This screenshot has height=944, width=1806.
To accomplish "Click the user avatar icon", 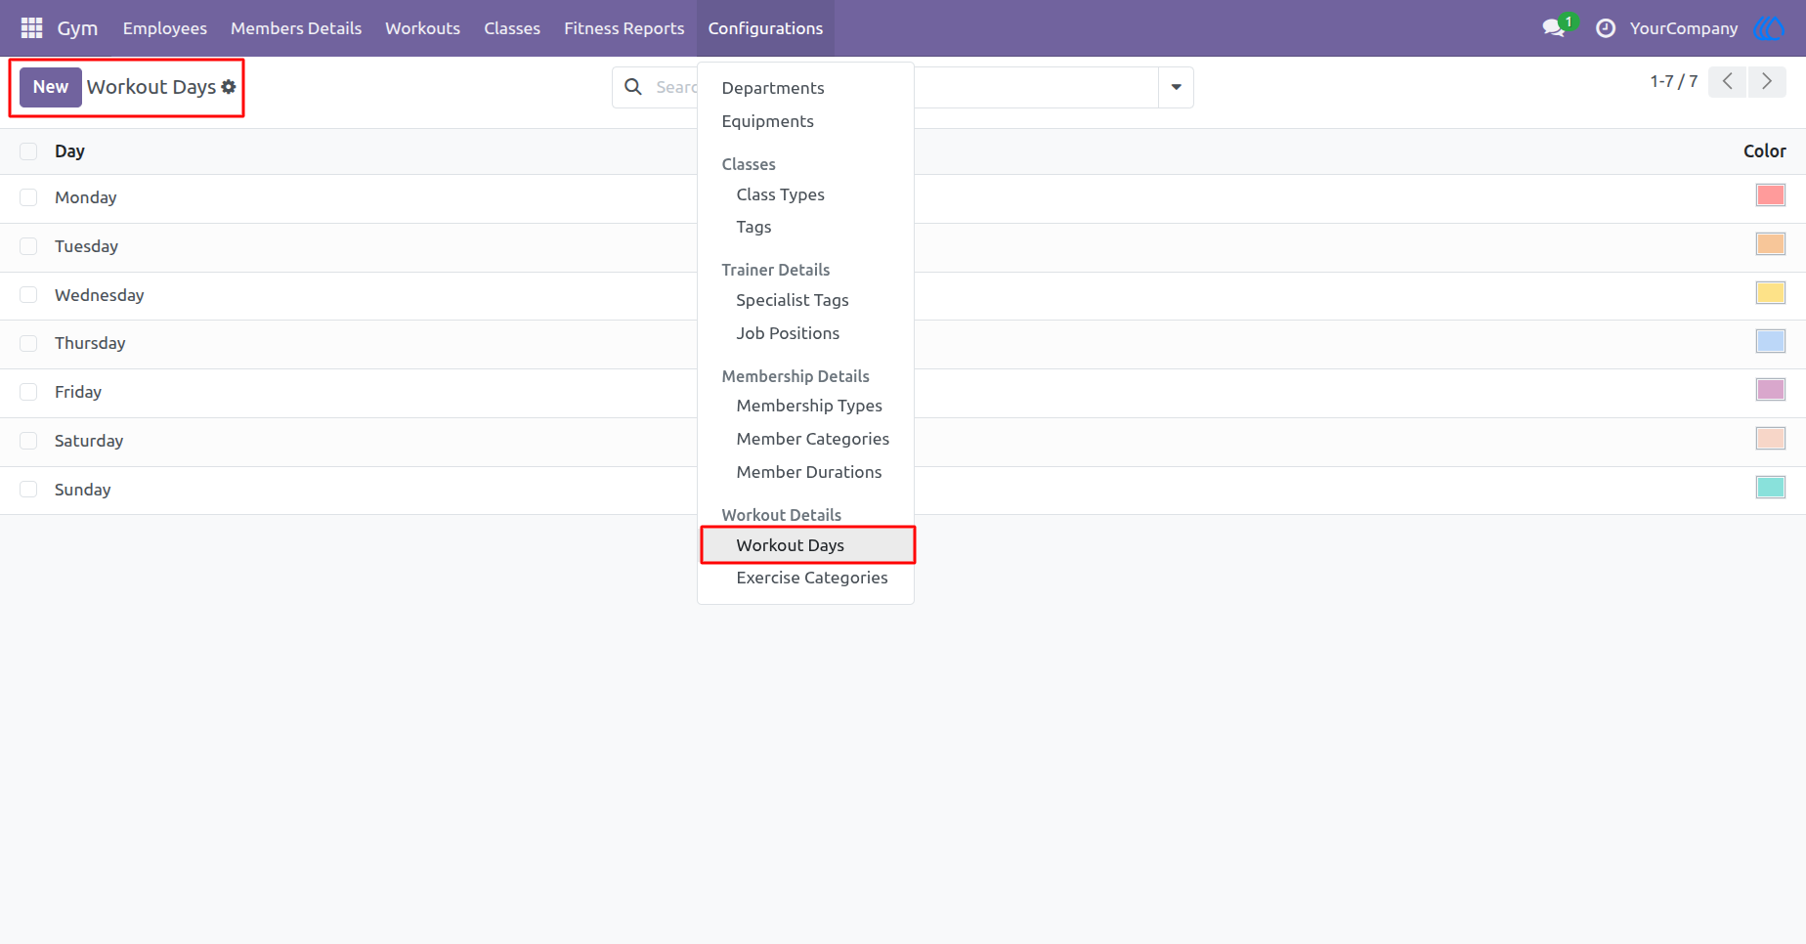I will (1770, 28).
